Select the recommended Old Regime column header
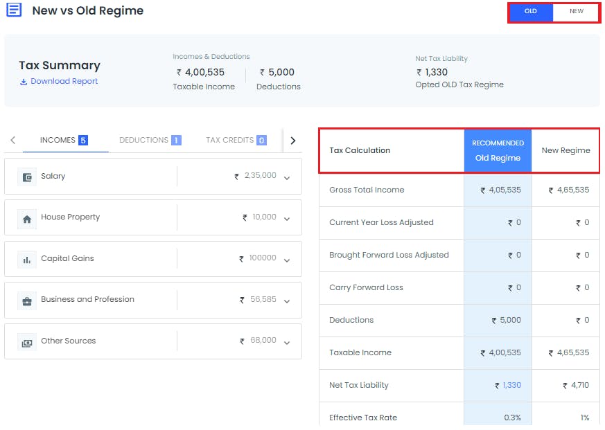Viewport: 605px width, 430px height. pos(498,150)
